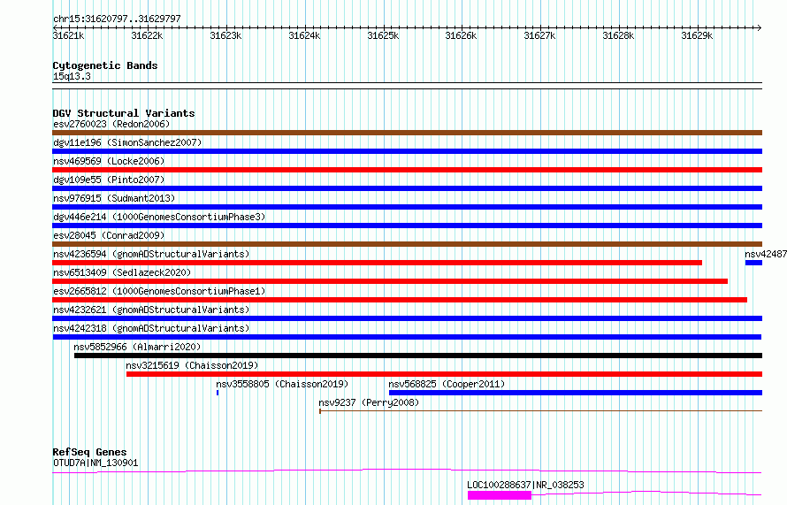This screenshot has height=505, width=787.
Task: Click the nsv976915 (Sudmant2013) blue bar
Action: point(407,207)
